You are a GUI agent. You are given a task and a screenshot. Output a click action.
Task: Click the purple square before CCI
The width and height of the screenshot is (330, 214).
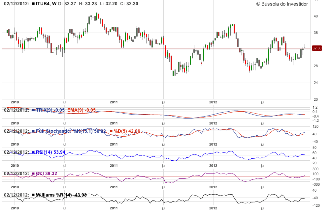[x=33, y=174]
